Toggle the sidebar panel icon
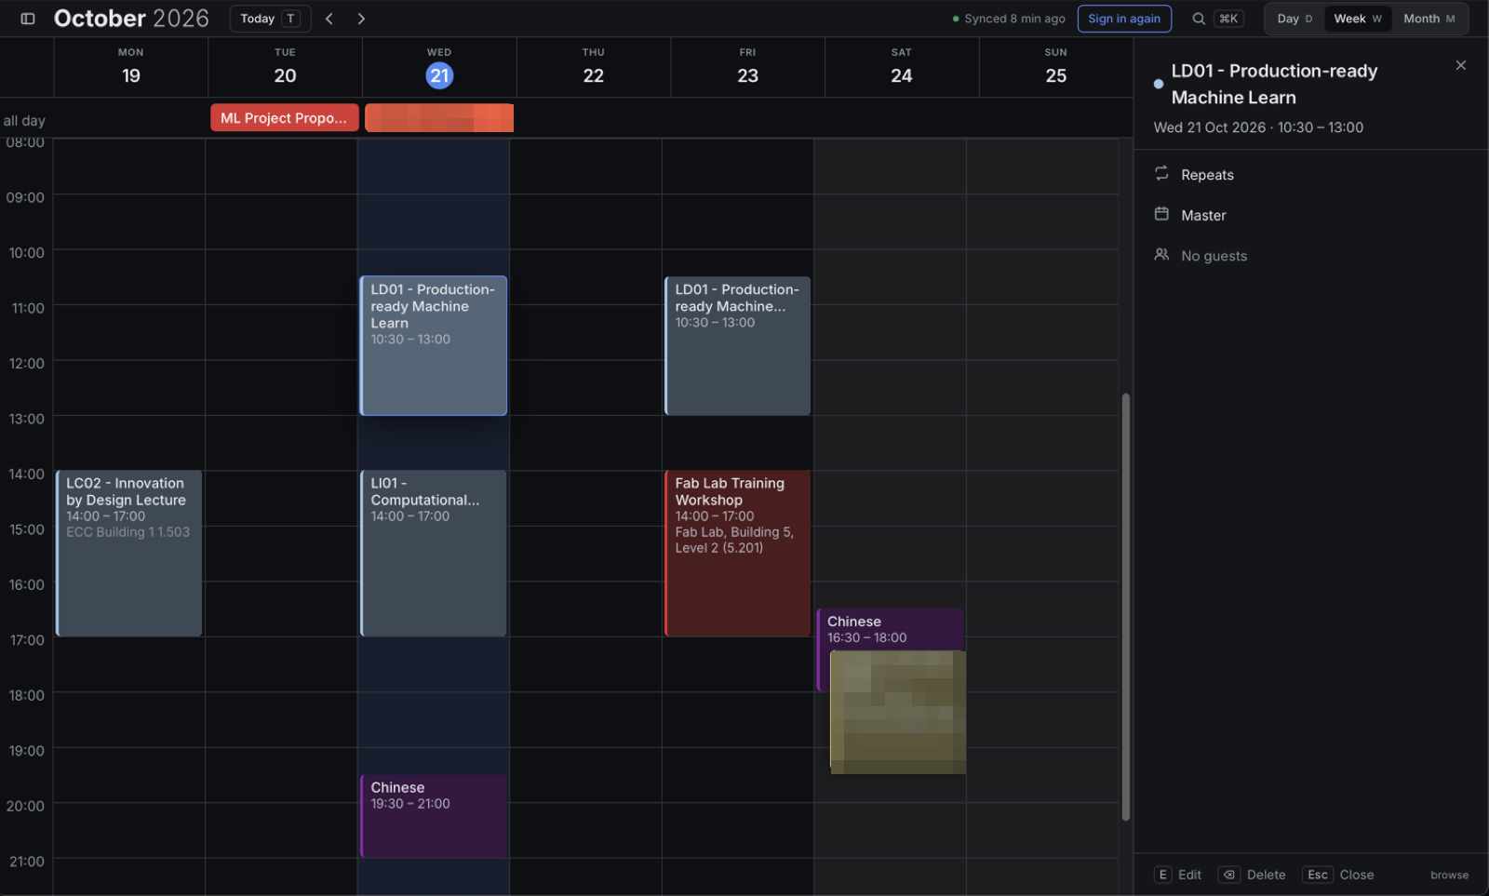 (x=28, y=19)
